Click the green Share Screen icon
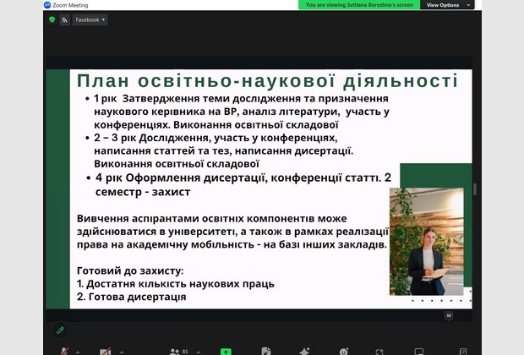This screenshot has width=524, height=355. tap(226, 351)
